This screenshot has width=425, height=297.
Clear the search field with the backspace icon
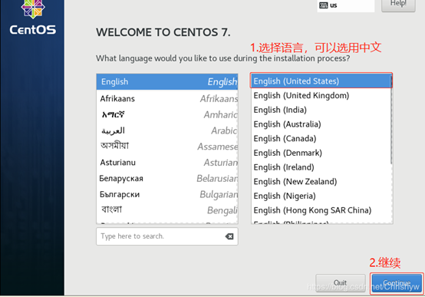pos(229,236)
